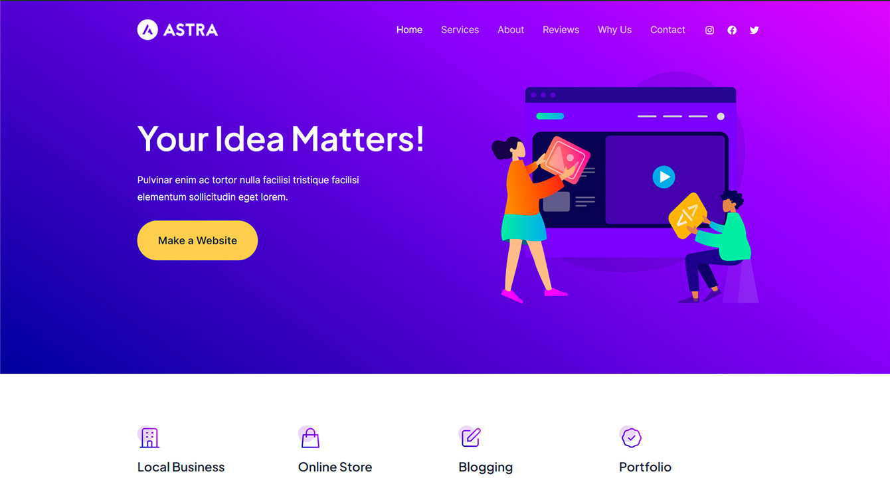Click the code tag tile in illustration
The height and width of the screenshot is (482, 890).
(687, 215)
